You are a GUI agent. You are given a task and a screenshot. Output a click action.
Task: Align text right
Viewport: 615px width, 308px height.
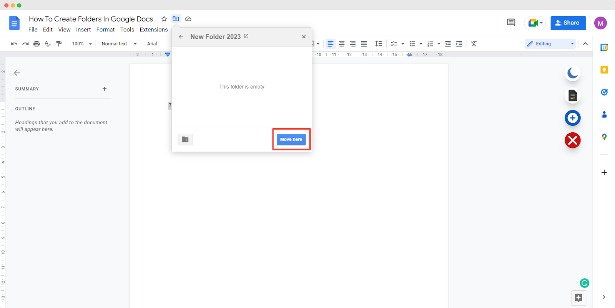[353, 44]
